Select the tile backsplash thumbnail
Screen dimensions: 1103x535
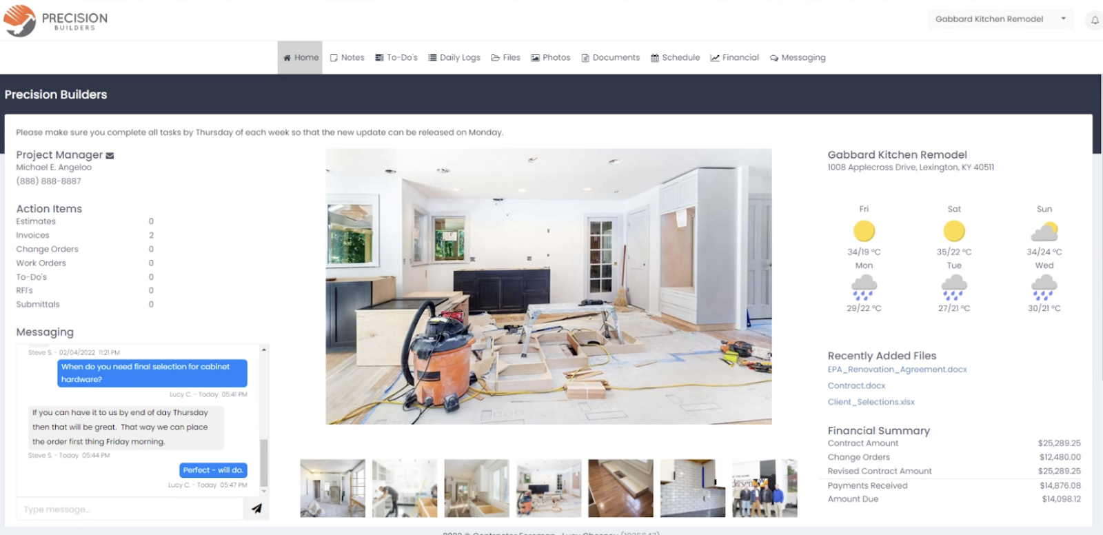click(692, 488)
